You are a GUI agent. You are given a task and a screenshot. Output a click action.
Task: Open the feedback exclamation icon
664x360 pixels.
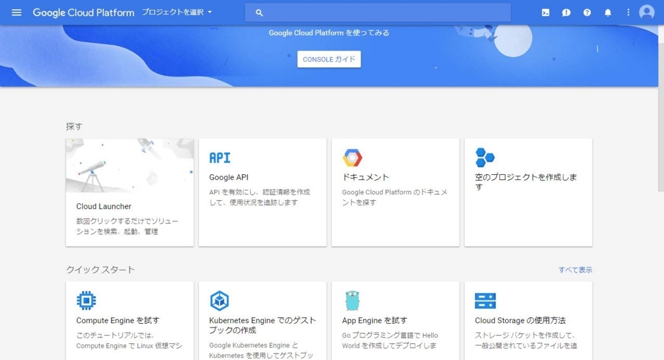tap(566, 13)
